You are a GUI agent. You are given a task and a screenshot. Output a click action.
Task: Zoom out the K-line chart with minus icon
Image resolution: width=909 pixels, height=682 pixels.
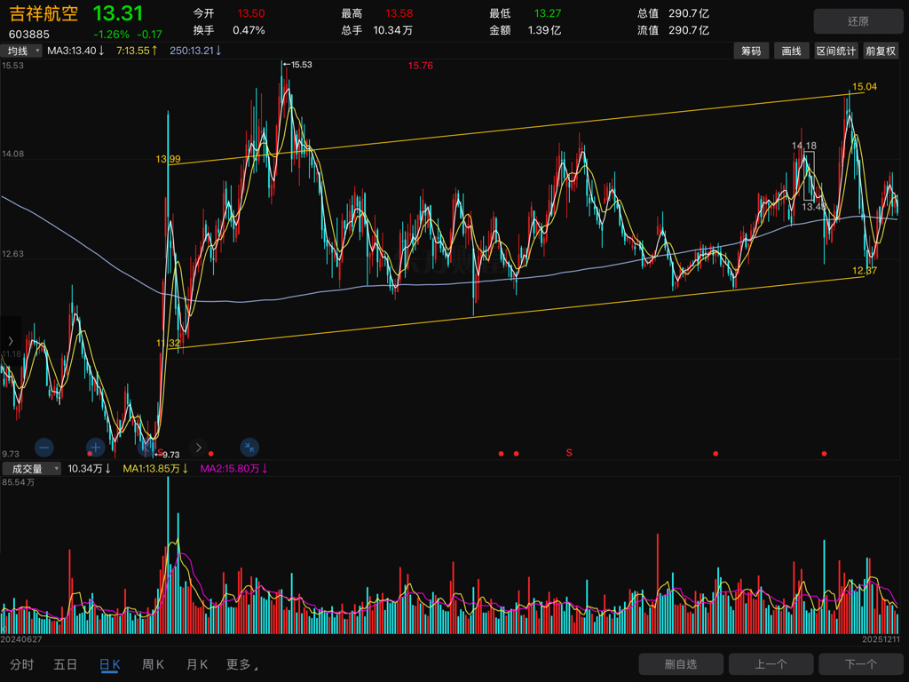click(44, 448)
